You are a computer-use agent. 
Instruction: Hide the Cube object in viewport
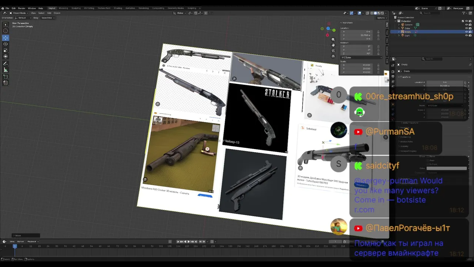coord(466,28)
